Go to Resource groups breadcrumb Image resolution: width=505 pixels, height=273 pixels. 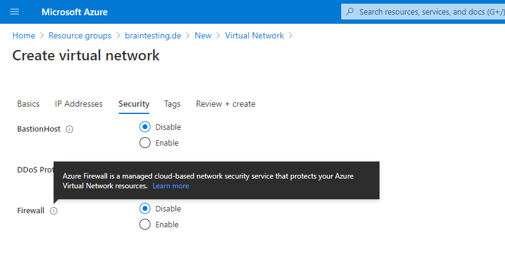[80, 35]
